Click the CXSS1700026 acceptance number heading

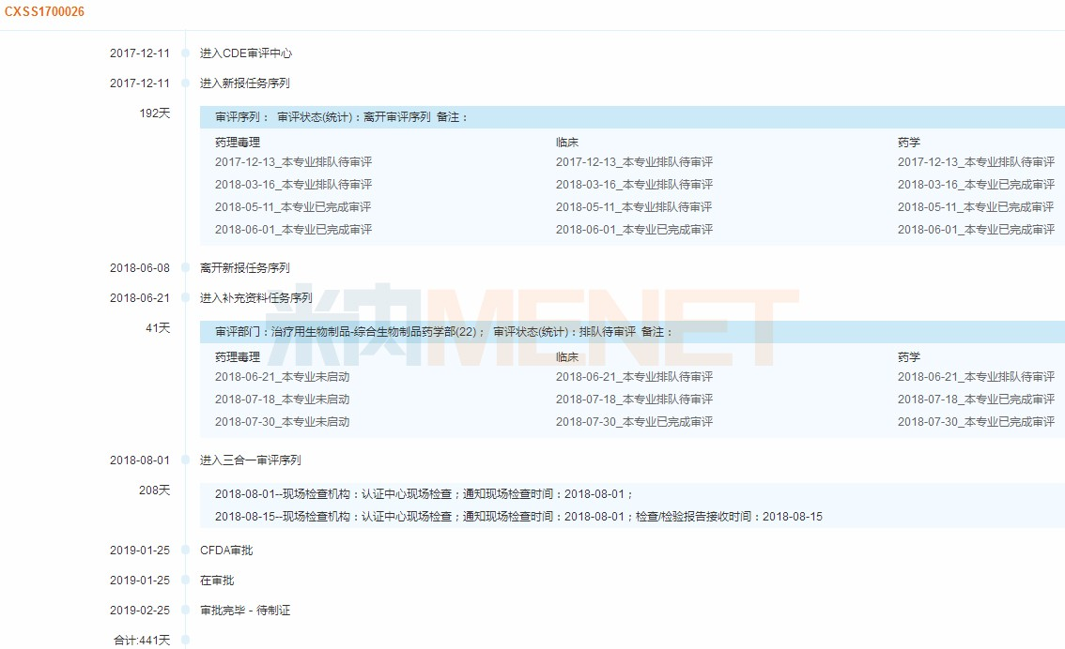pos(44,12)
